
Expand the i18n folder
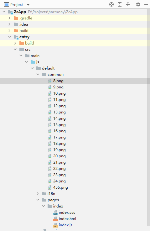[x=38, y=194]
